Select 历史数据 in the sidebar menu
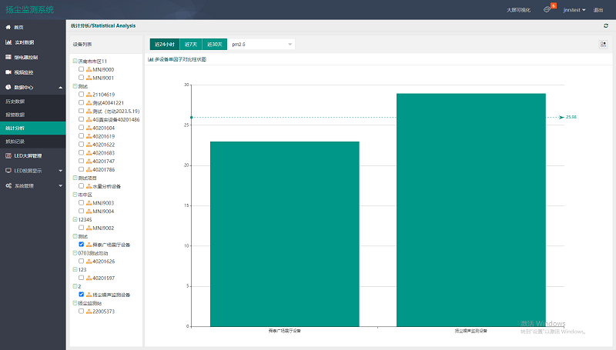 coord(15,102)
